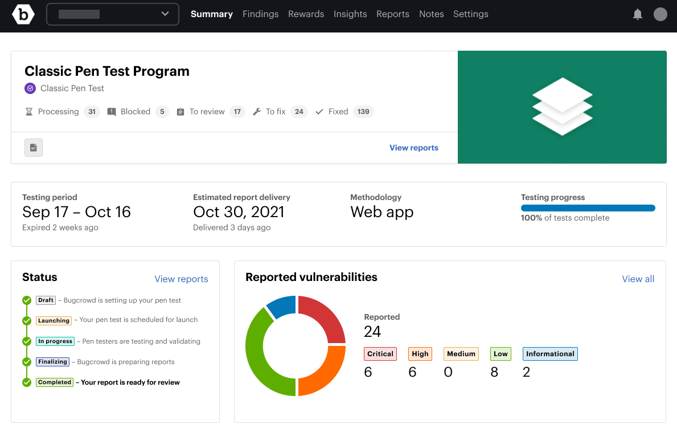
Task: Open View reports in Status panel
Action: tap(181, 279)
